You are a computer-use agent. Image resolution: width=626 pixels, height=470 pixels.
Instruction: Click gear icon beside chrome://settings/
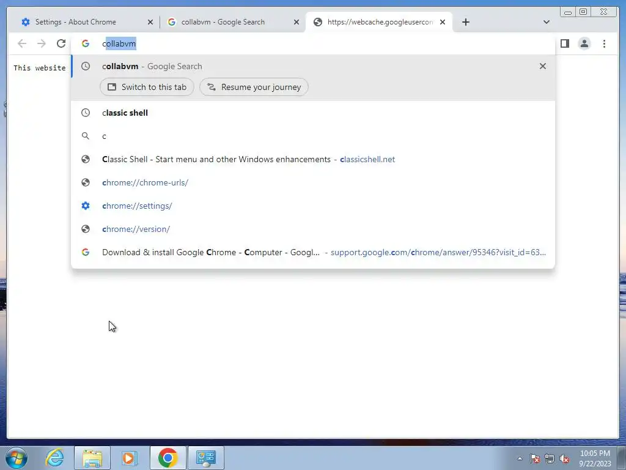click(86, 206)
